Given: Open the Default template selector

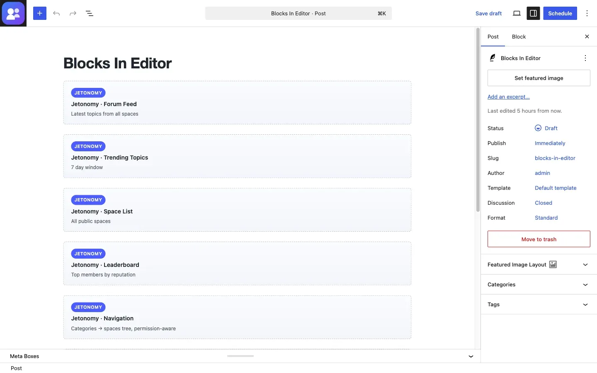Looking at the screenshot, I should point(556,188).
